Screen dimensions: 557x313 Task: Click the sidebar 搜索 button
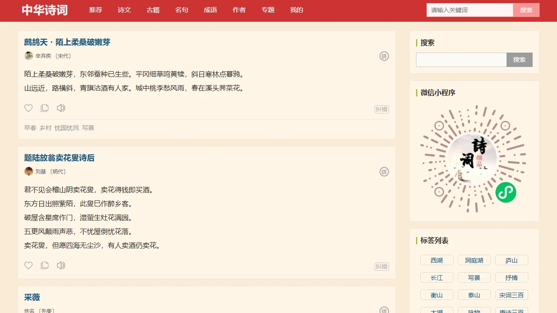coord(520,60)
